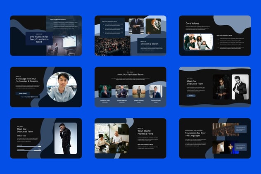This screenshot has width=261, height=174.
Task: Select the suited torso photo on Mission slide
Action: click(x=136, y=26)
